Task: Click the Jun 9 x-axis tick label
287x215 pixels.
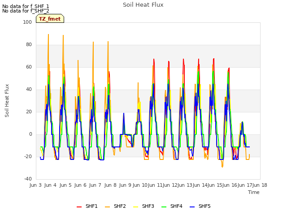Action: tap(125, 185)
